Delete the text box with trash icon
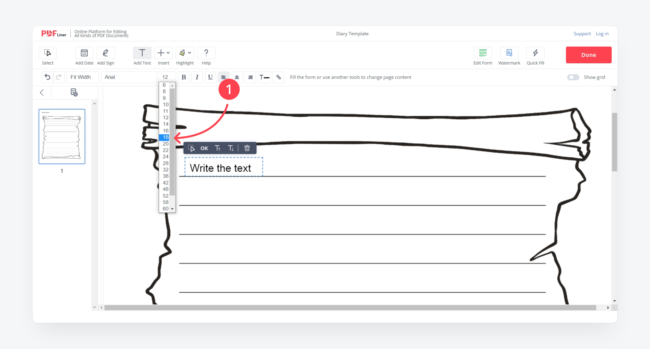Image resolution: width=650 pixels, height=349 pixels. [247, 148]
